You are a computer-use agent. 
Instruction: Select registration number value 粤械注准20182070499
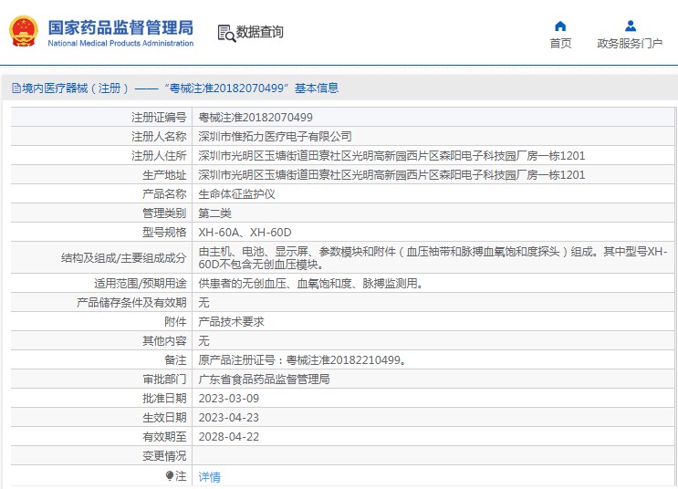256,117
